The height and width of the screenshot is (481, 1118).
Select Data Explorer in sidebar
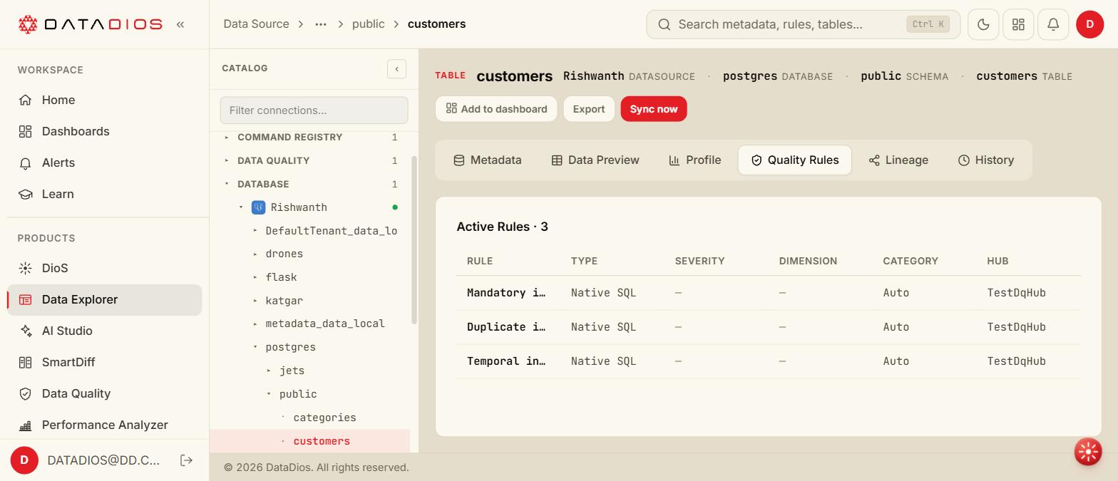click(x=105, y=299)
